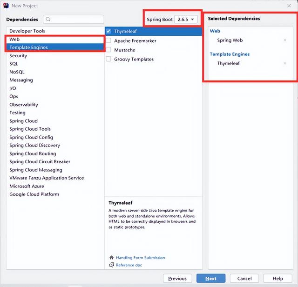The width and height of the screenshot is (298, 287).
Task: Close the New Project dialog
Action: click(x=289, y=6)
